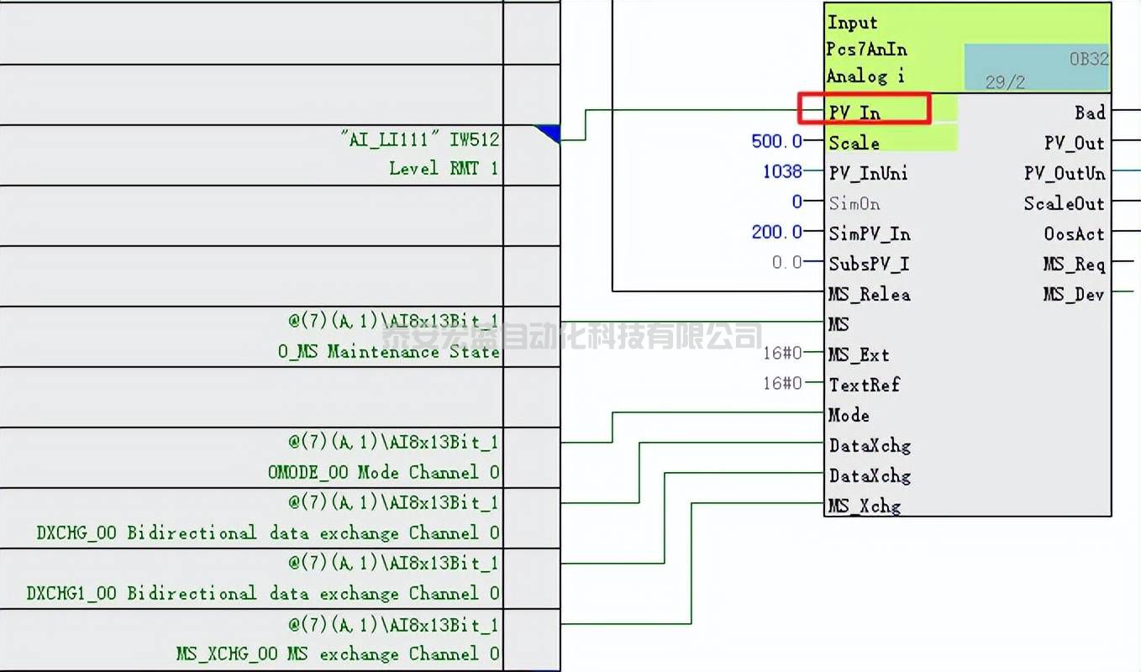The width and height of the screenshot is (1141, 672).
Task: Click the 16#0 value beside MS_Ext
Action: tap(781, 354)
